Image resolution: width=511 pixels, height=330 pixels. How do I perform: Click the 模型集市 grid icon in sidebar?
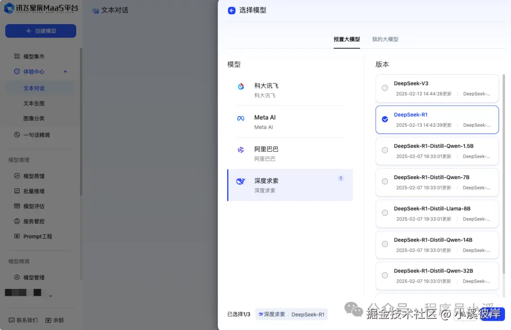tap(17, 56)
